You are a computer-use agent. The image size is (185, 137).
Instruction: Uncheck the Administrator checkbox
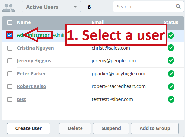click(x=10, y=35)
